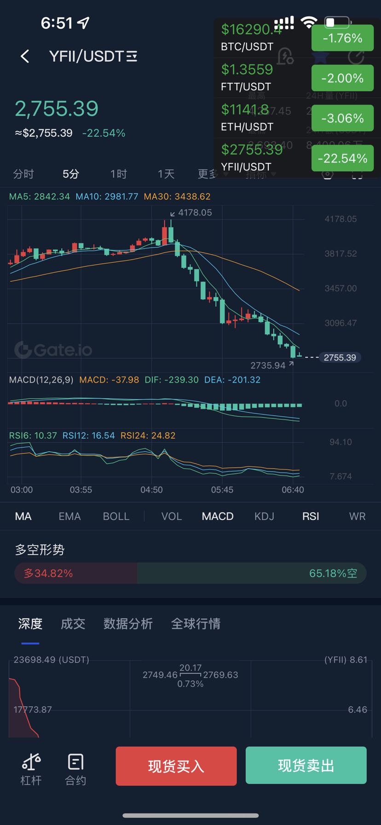
Task: Tap the 04:50 time axis label
Action: (x=151, y=490)
